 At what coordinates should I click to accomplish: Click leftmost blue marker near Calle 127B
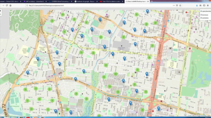click(x=28, y=73)
